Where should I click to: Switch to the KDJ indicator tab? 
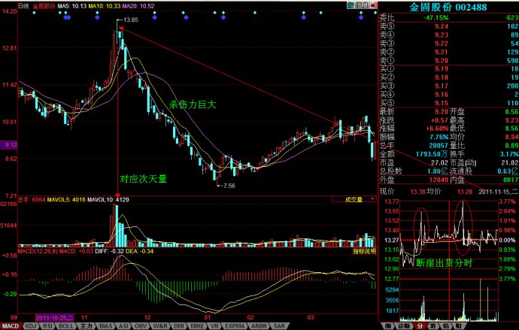31,326
